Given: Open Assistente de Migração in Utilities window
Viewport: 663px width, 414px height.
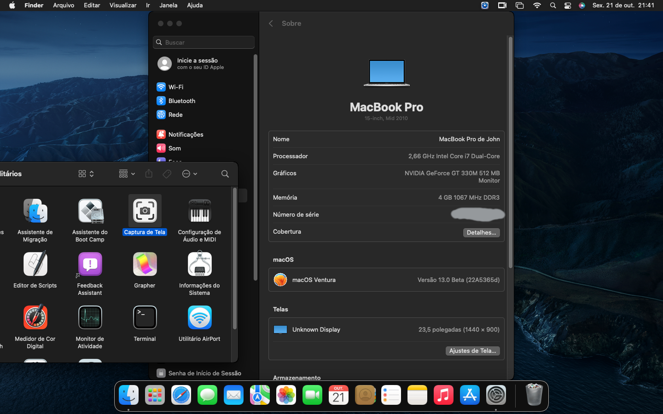Looking at the screenshot, I should (35, 212).
